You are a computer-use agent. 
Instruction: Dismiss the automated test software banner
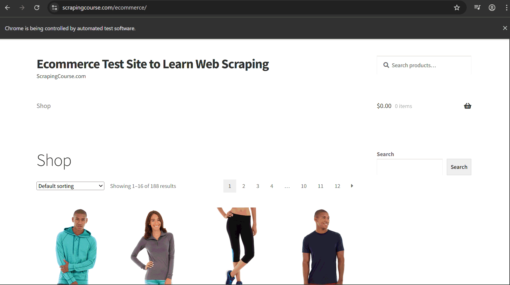point(505,28)
